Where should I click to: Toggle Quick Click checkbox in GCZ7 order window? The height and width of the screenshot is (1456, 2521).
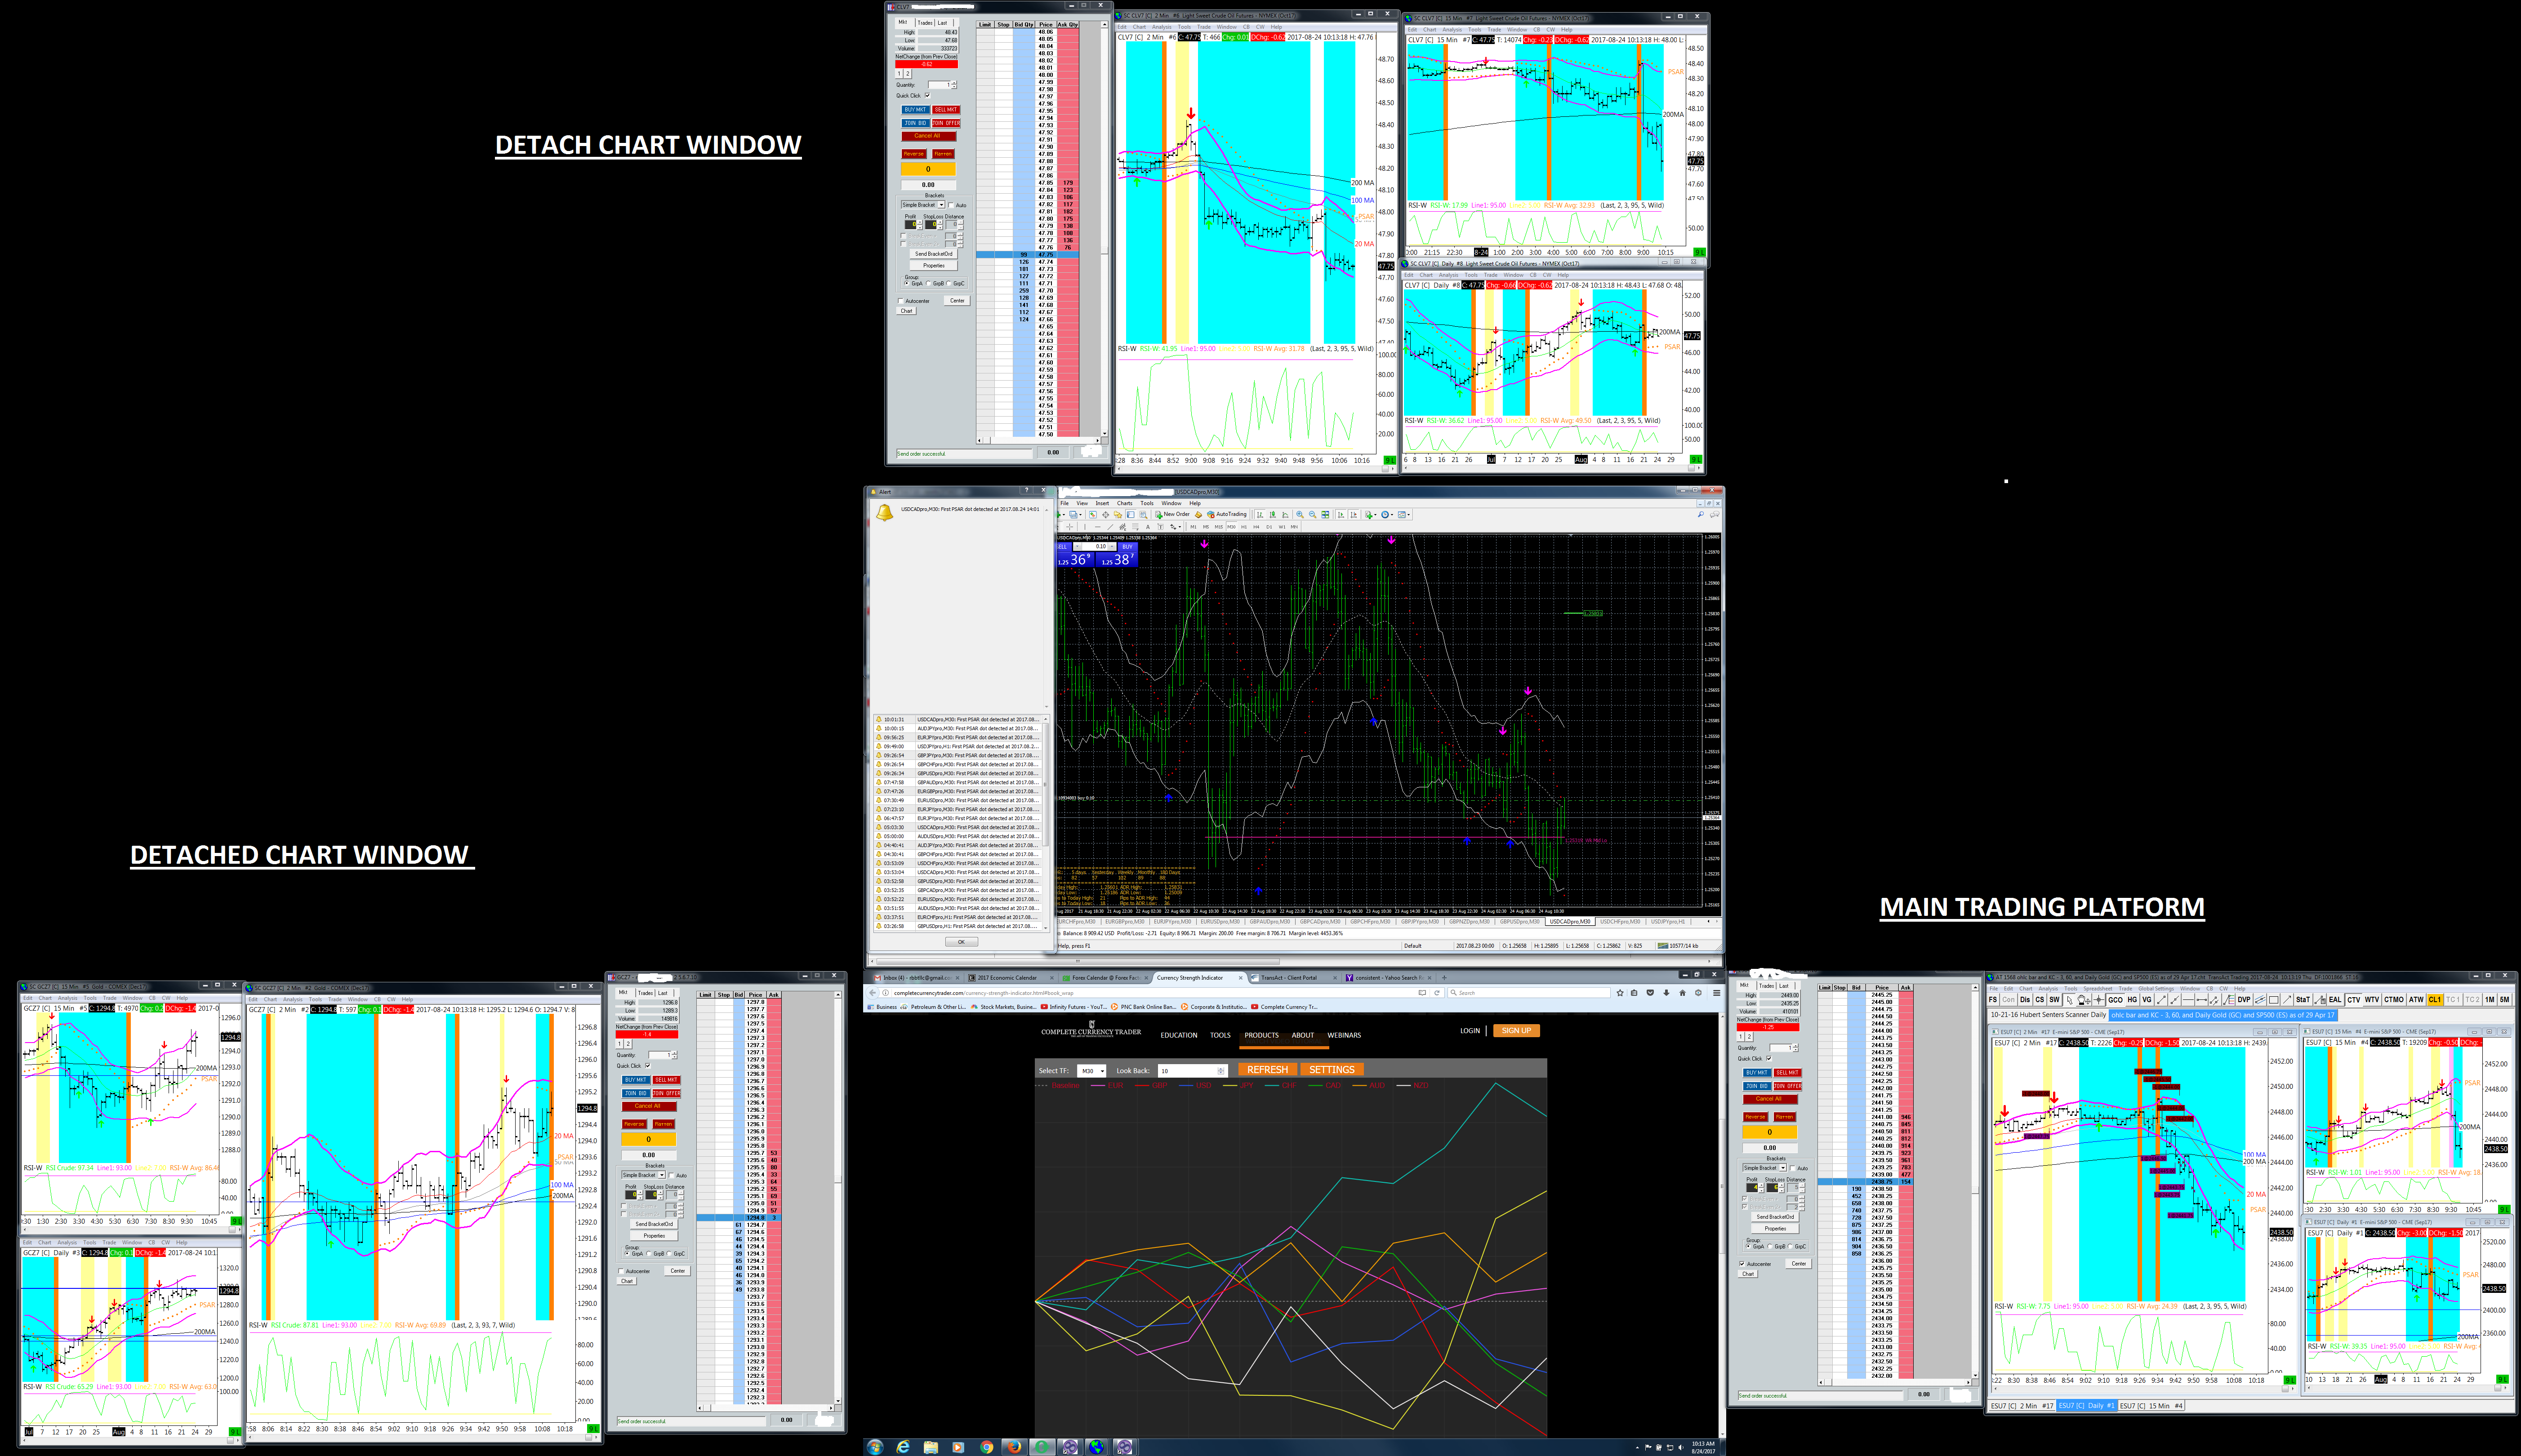click(x=647, y=1066)
